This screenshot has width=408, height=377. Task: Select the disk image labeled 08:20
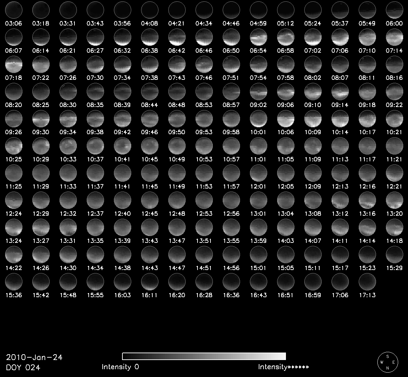[x=14, y=91]
